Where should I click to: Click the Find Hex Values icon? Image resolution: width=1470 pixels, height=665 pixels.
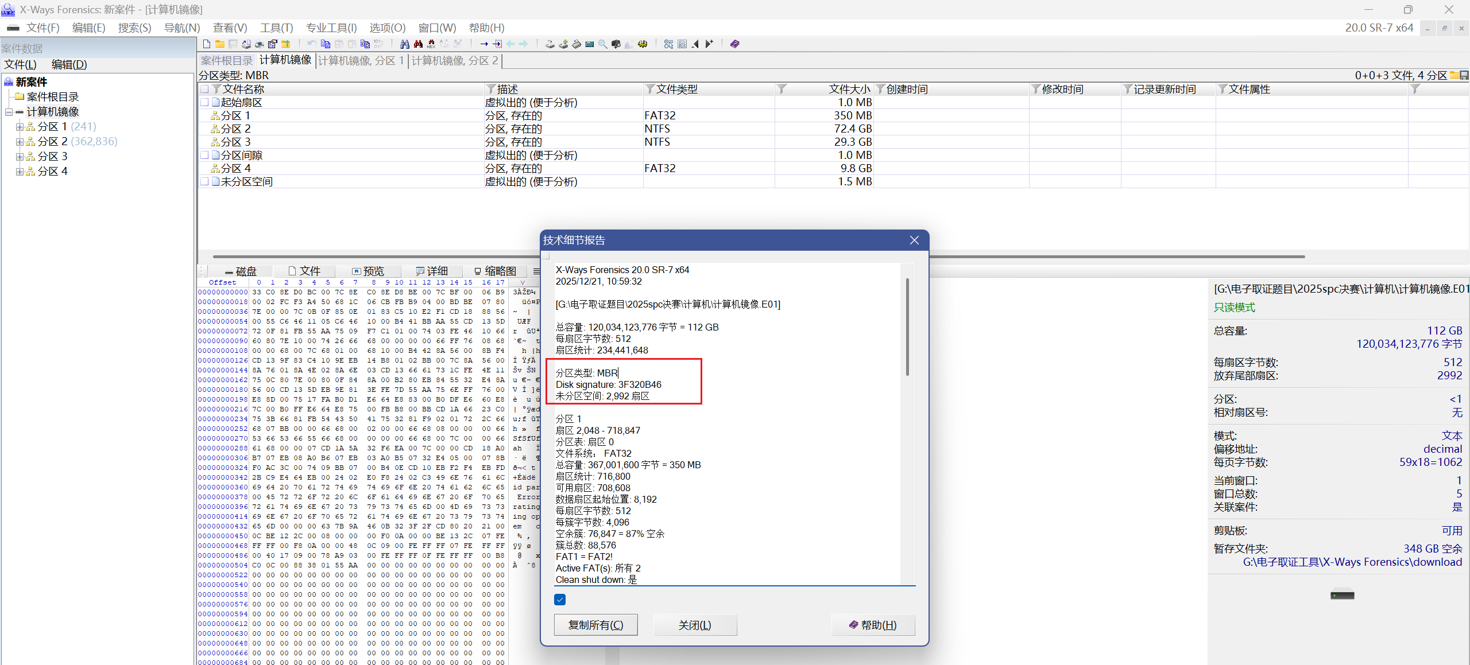tap(431, 44)
